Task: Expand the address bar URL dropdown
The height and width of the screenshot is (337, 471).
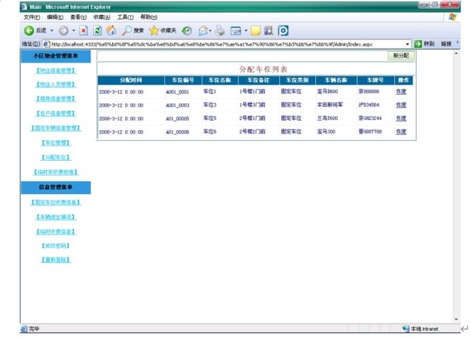Action: (407, 44)
